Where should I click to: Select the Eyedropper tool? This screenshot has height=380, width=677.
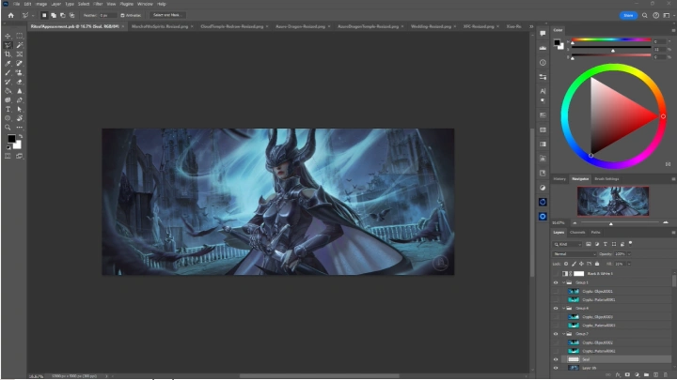tap(8, 64)
